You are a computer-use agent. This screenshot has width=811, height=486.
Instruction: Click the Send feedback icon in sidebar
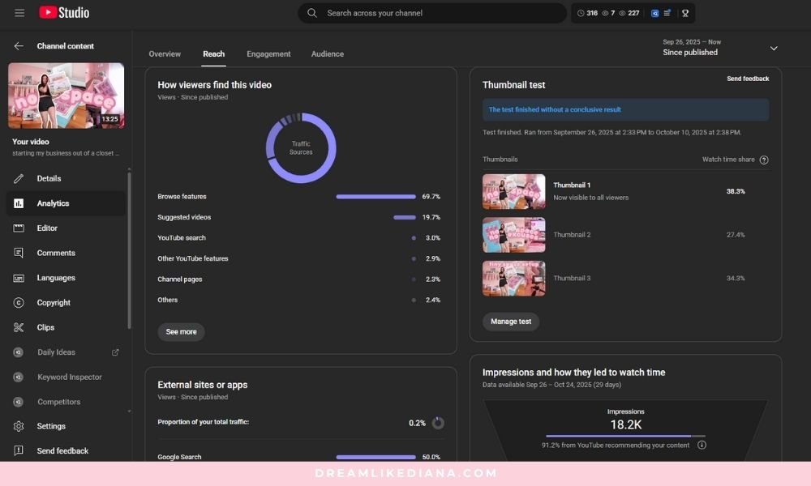coord(19,451)
